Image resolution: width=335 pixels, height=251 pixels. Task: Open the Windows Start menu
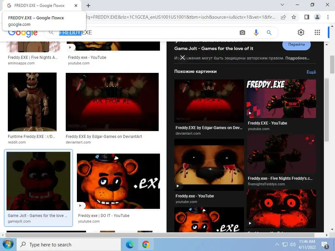tap(8, 244)
